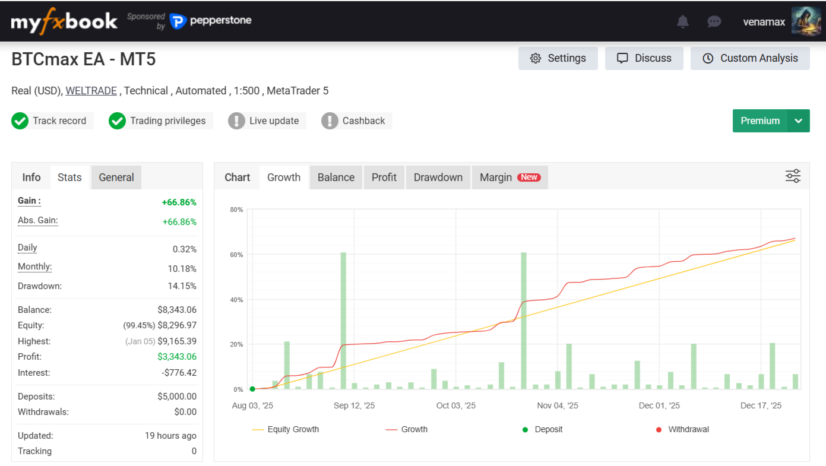Open the Balance chart tab
Screen dimensions: 826x466
pyautogui.click(x=336, y=177)
